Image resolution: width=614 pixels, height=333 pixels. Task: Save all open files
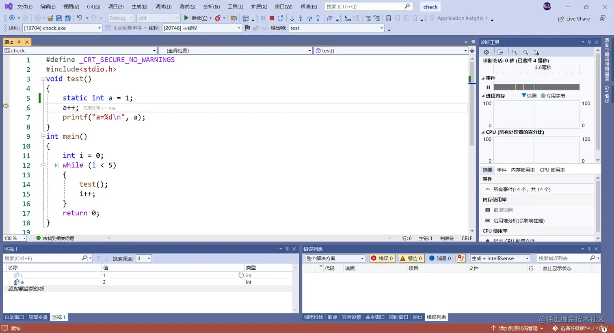pyautogui.click(x=67, y=18)
